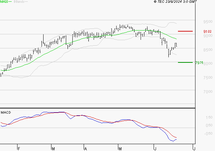Click the MACD panel label

pos(6,113)
